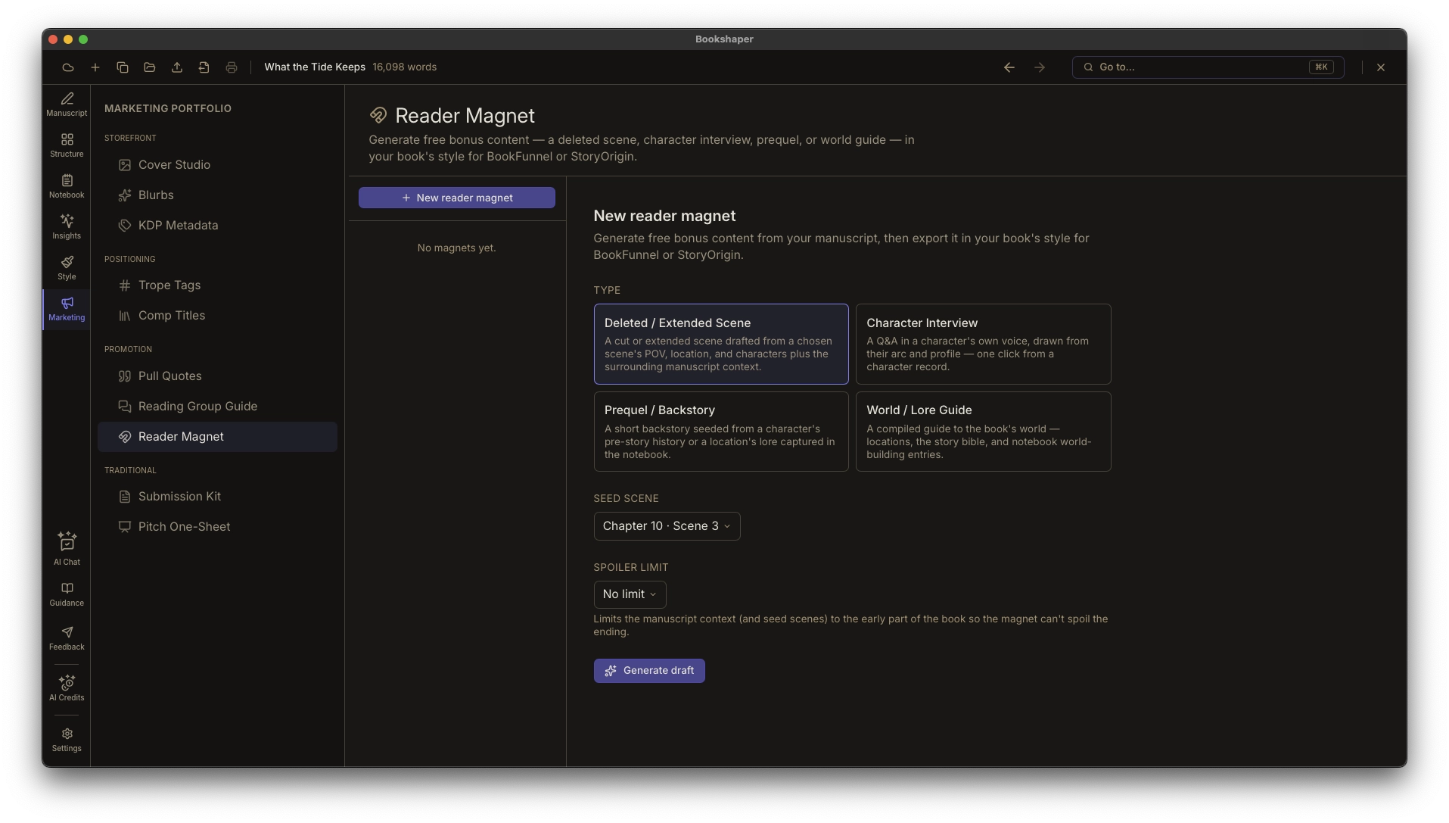1449x823 pixels.
Task: Open the Structure section in sidebar
Action: [67, 145]
